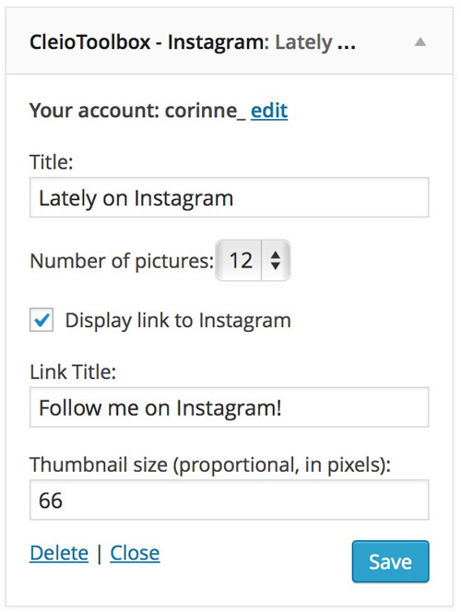
Task: Close the widget settings via Close link
Action: (135, 553)
